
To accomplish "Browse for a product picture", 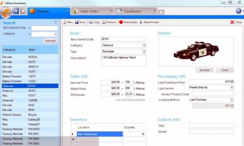I will click(205, 70).
